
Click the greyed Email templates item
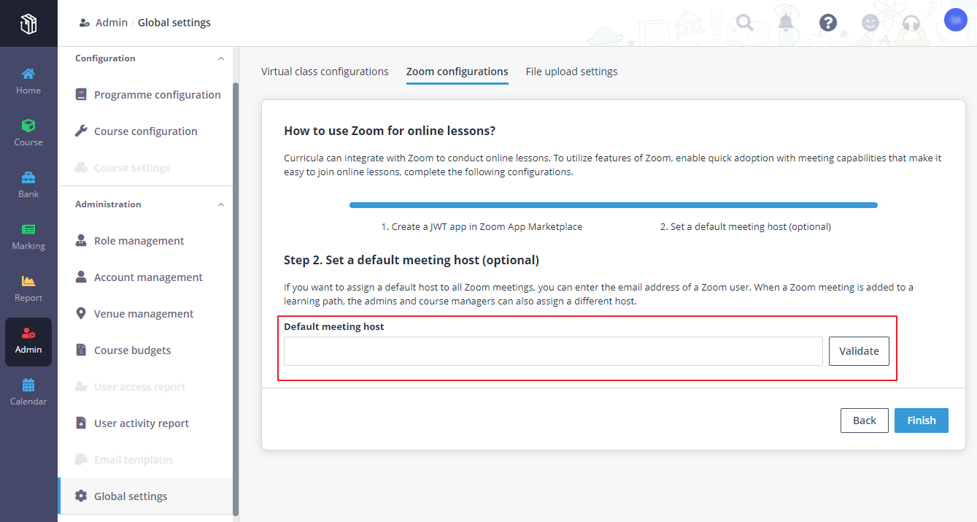[145, 460]
